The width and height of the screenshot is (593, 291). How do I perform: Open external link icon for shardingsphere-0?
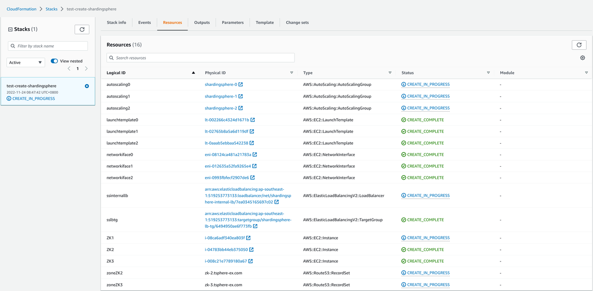pos(240,85)
